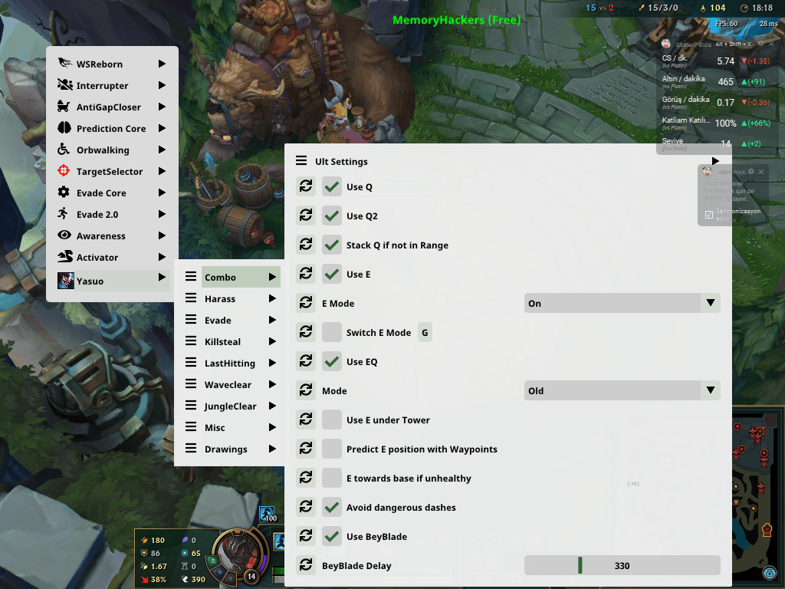Toggle the Use EQ checkbox
The width and height of the screenshot is (785, 589).
(331, 361)
